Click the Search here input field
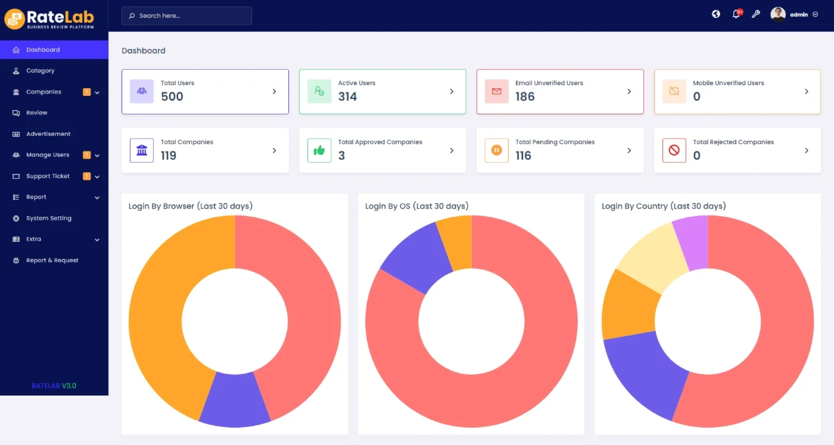This screenshot has height=445, width=834. pos(186,15)
